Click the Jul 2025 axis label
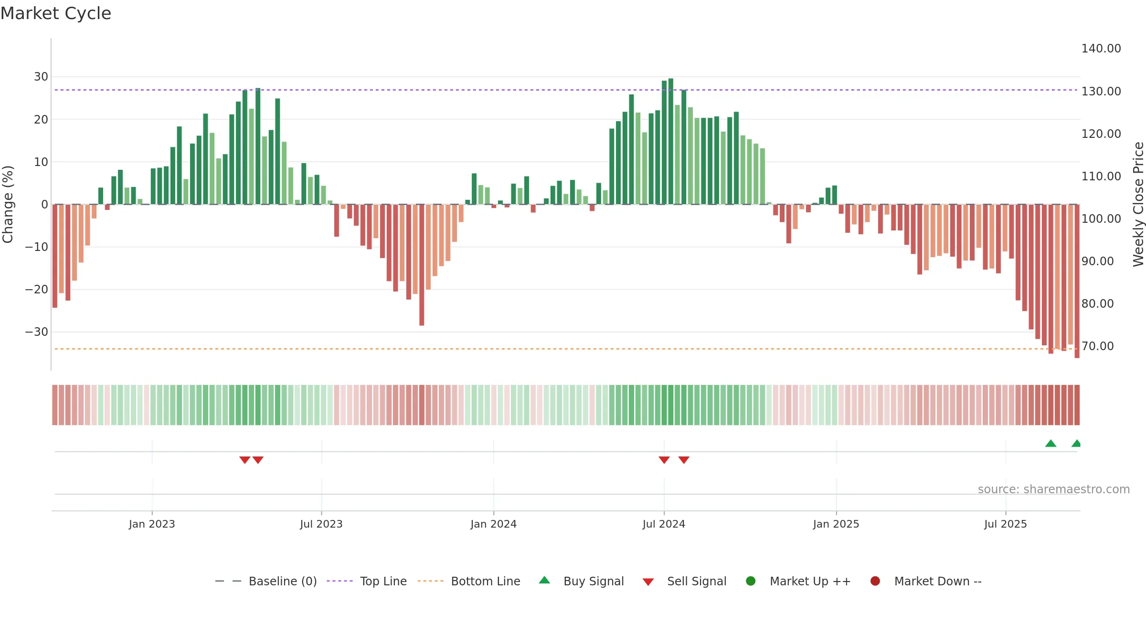Screen dimensions: 1146x644 [x=1006, y=524]
